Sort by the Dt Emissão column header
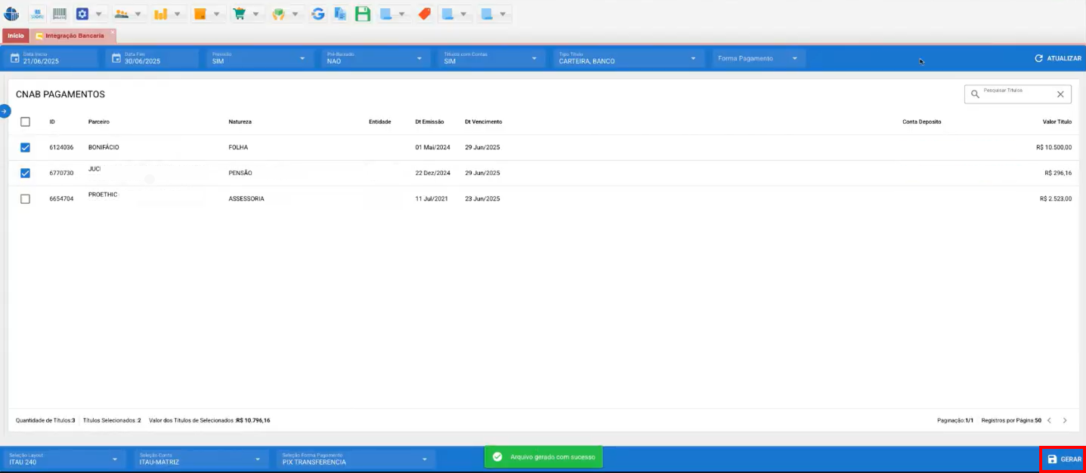The image size is (1086, 473). 429,121
